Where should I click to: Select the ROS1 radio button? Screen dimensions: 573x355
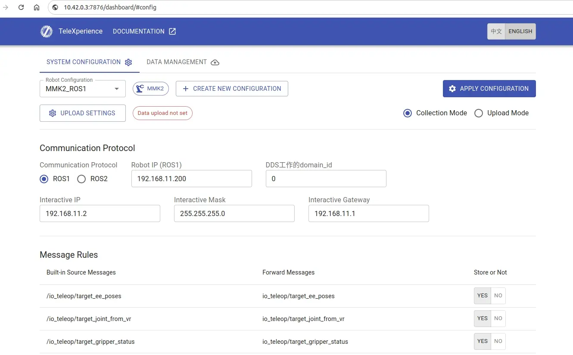click(44, 179)
